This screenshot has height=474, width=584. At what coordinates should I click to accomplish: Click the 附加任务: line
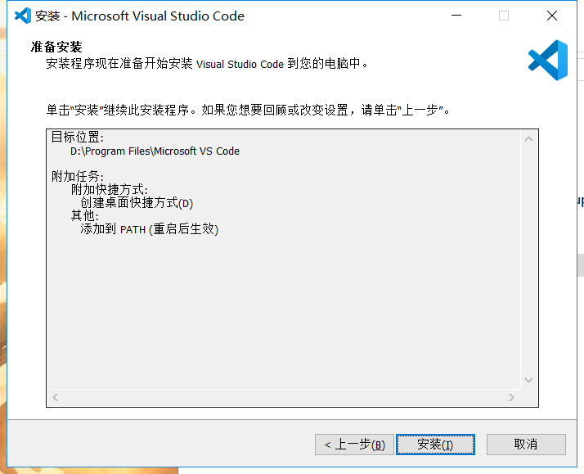pyautogui.click(x=78, y=176)
